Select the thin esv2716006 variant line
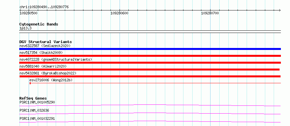Image resolution: width=290 pixels, height=126 pixels. tap(155, 83)
